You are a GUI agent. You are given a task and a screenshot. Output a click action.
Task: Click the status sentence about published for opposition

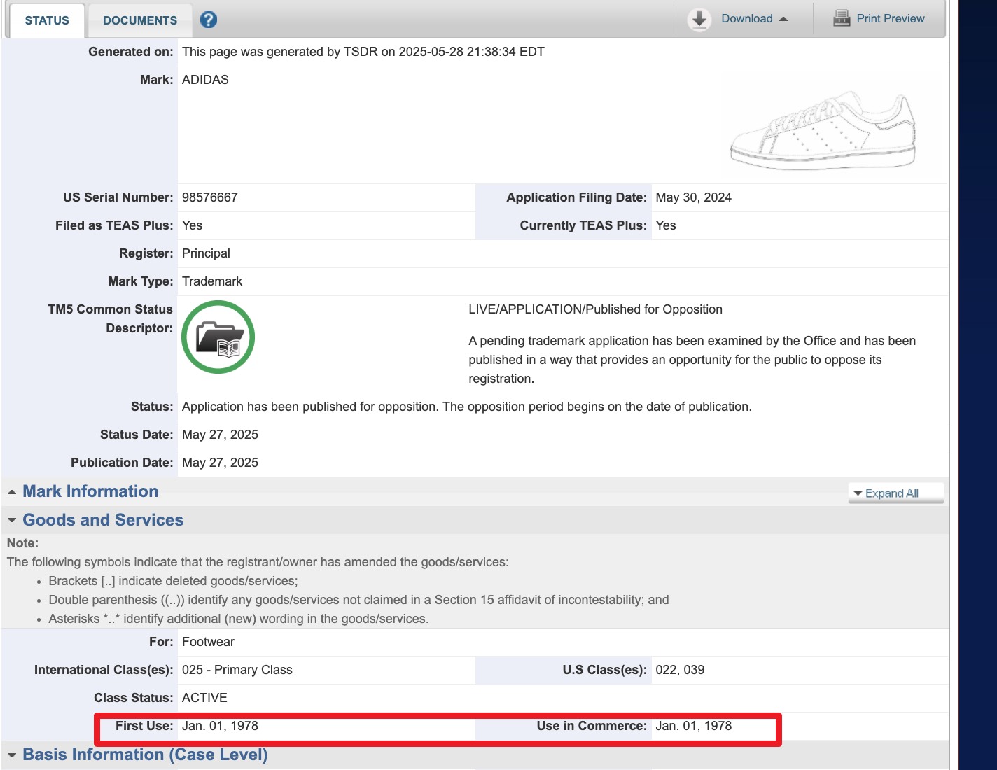click(467, 407)
